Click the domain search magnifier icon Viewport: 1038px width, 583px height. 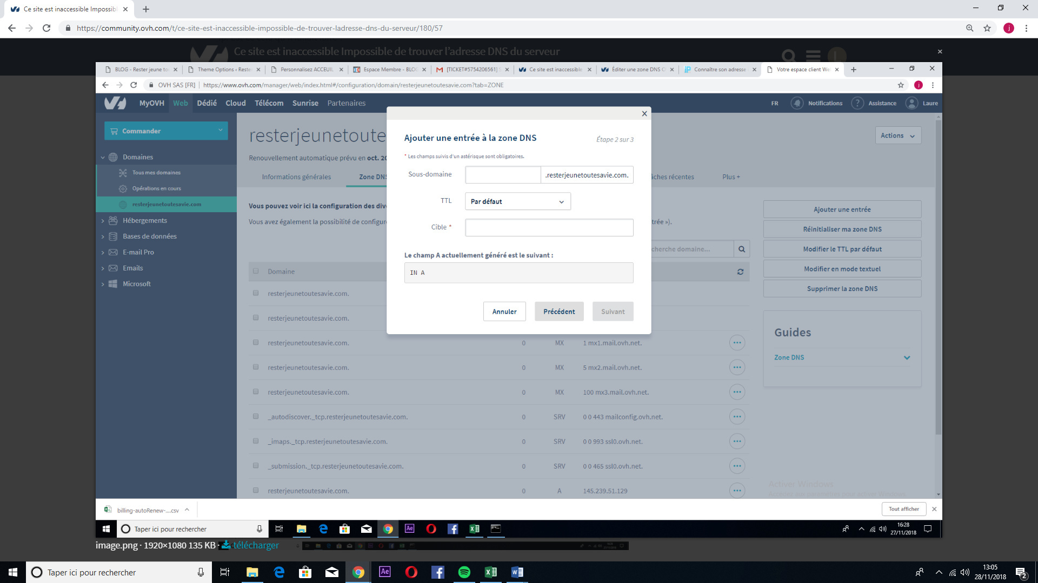742,249
